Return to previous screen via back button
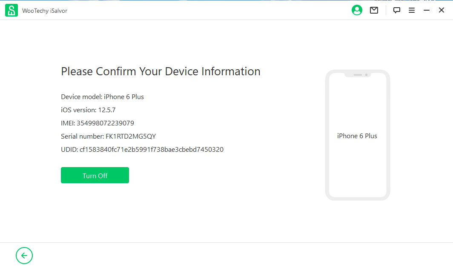The image size is (453, 267). point(24,256)
